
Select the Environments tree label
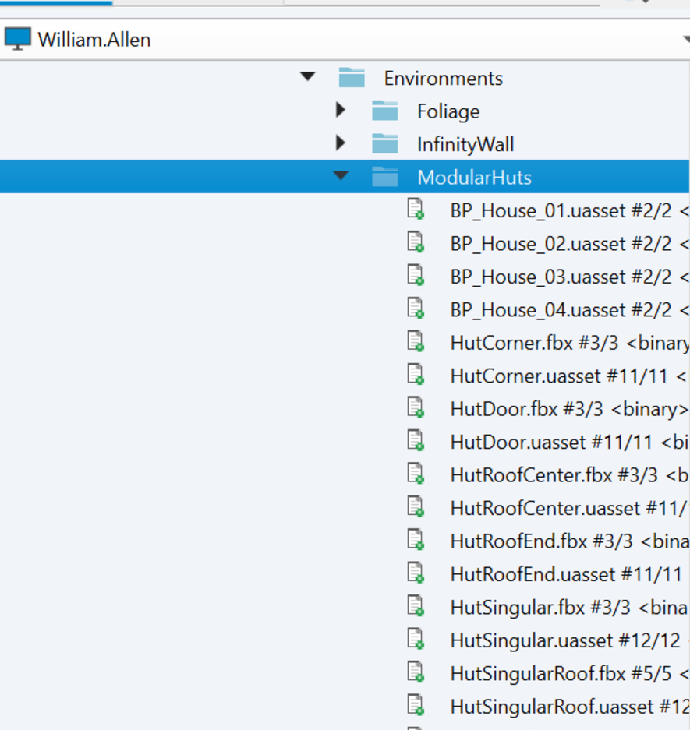point(443,78)
